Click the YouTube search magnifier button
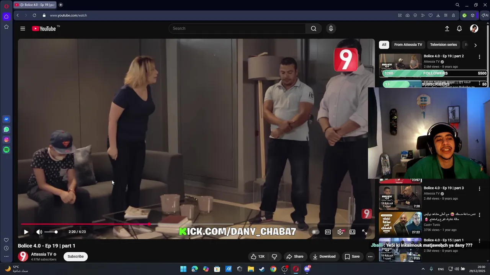Image resolution: width=490 pixels, height=275 pixels. 314,29
